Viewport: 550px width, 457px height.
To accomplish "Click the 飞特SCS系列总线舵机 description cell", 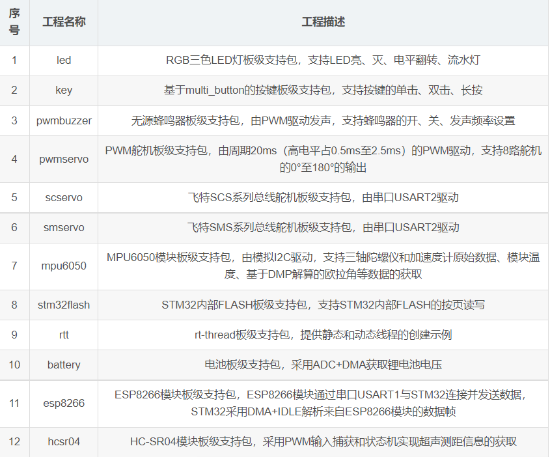I will point(323,197).
